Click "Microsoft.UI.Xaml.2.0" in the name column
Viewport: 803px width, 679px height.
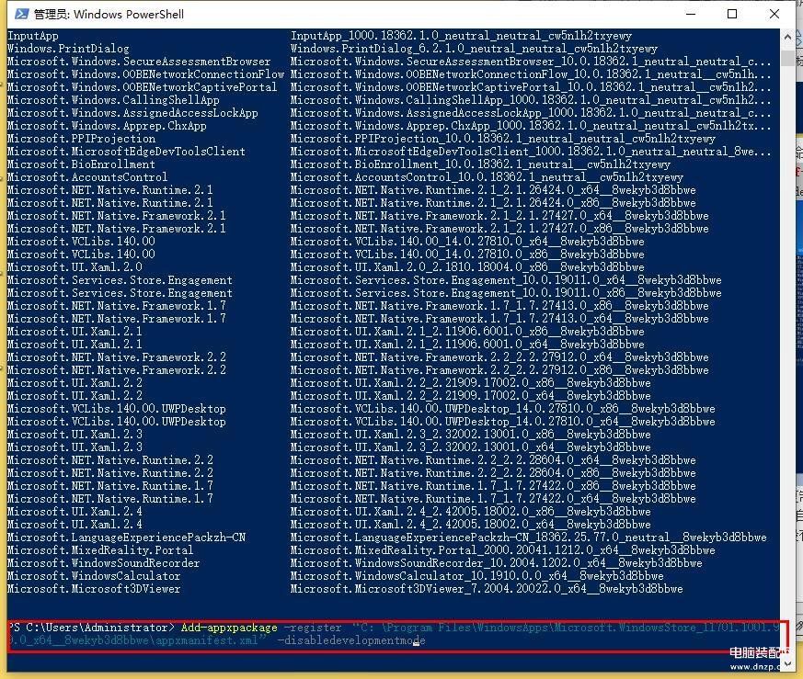click(x=75, y=267)
